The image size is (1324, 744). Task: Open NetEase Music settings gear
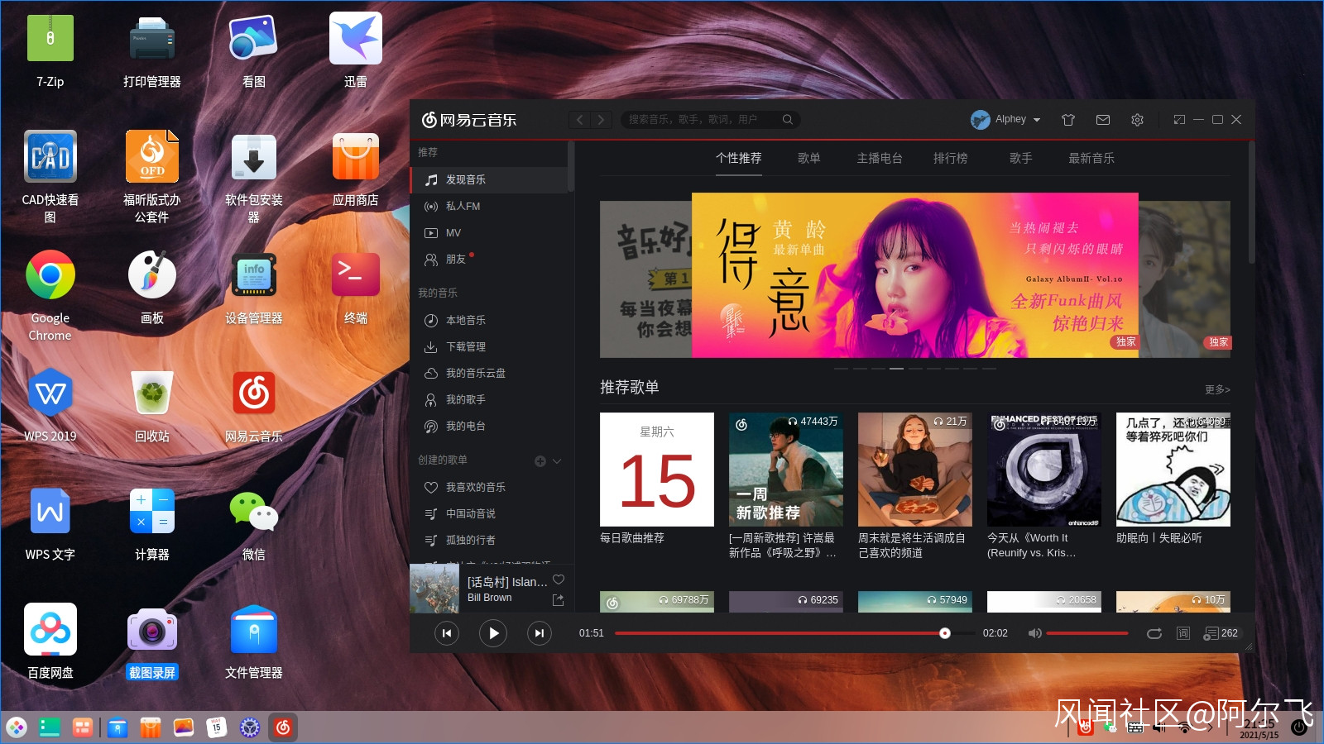coord(1137,120)
